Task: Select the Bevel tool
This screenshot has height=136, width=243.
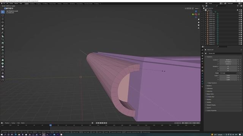Action: [x=3, y=50]
